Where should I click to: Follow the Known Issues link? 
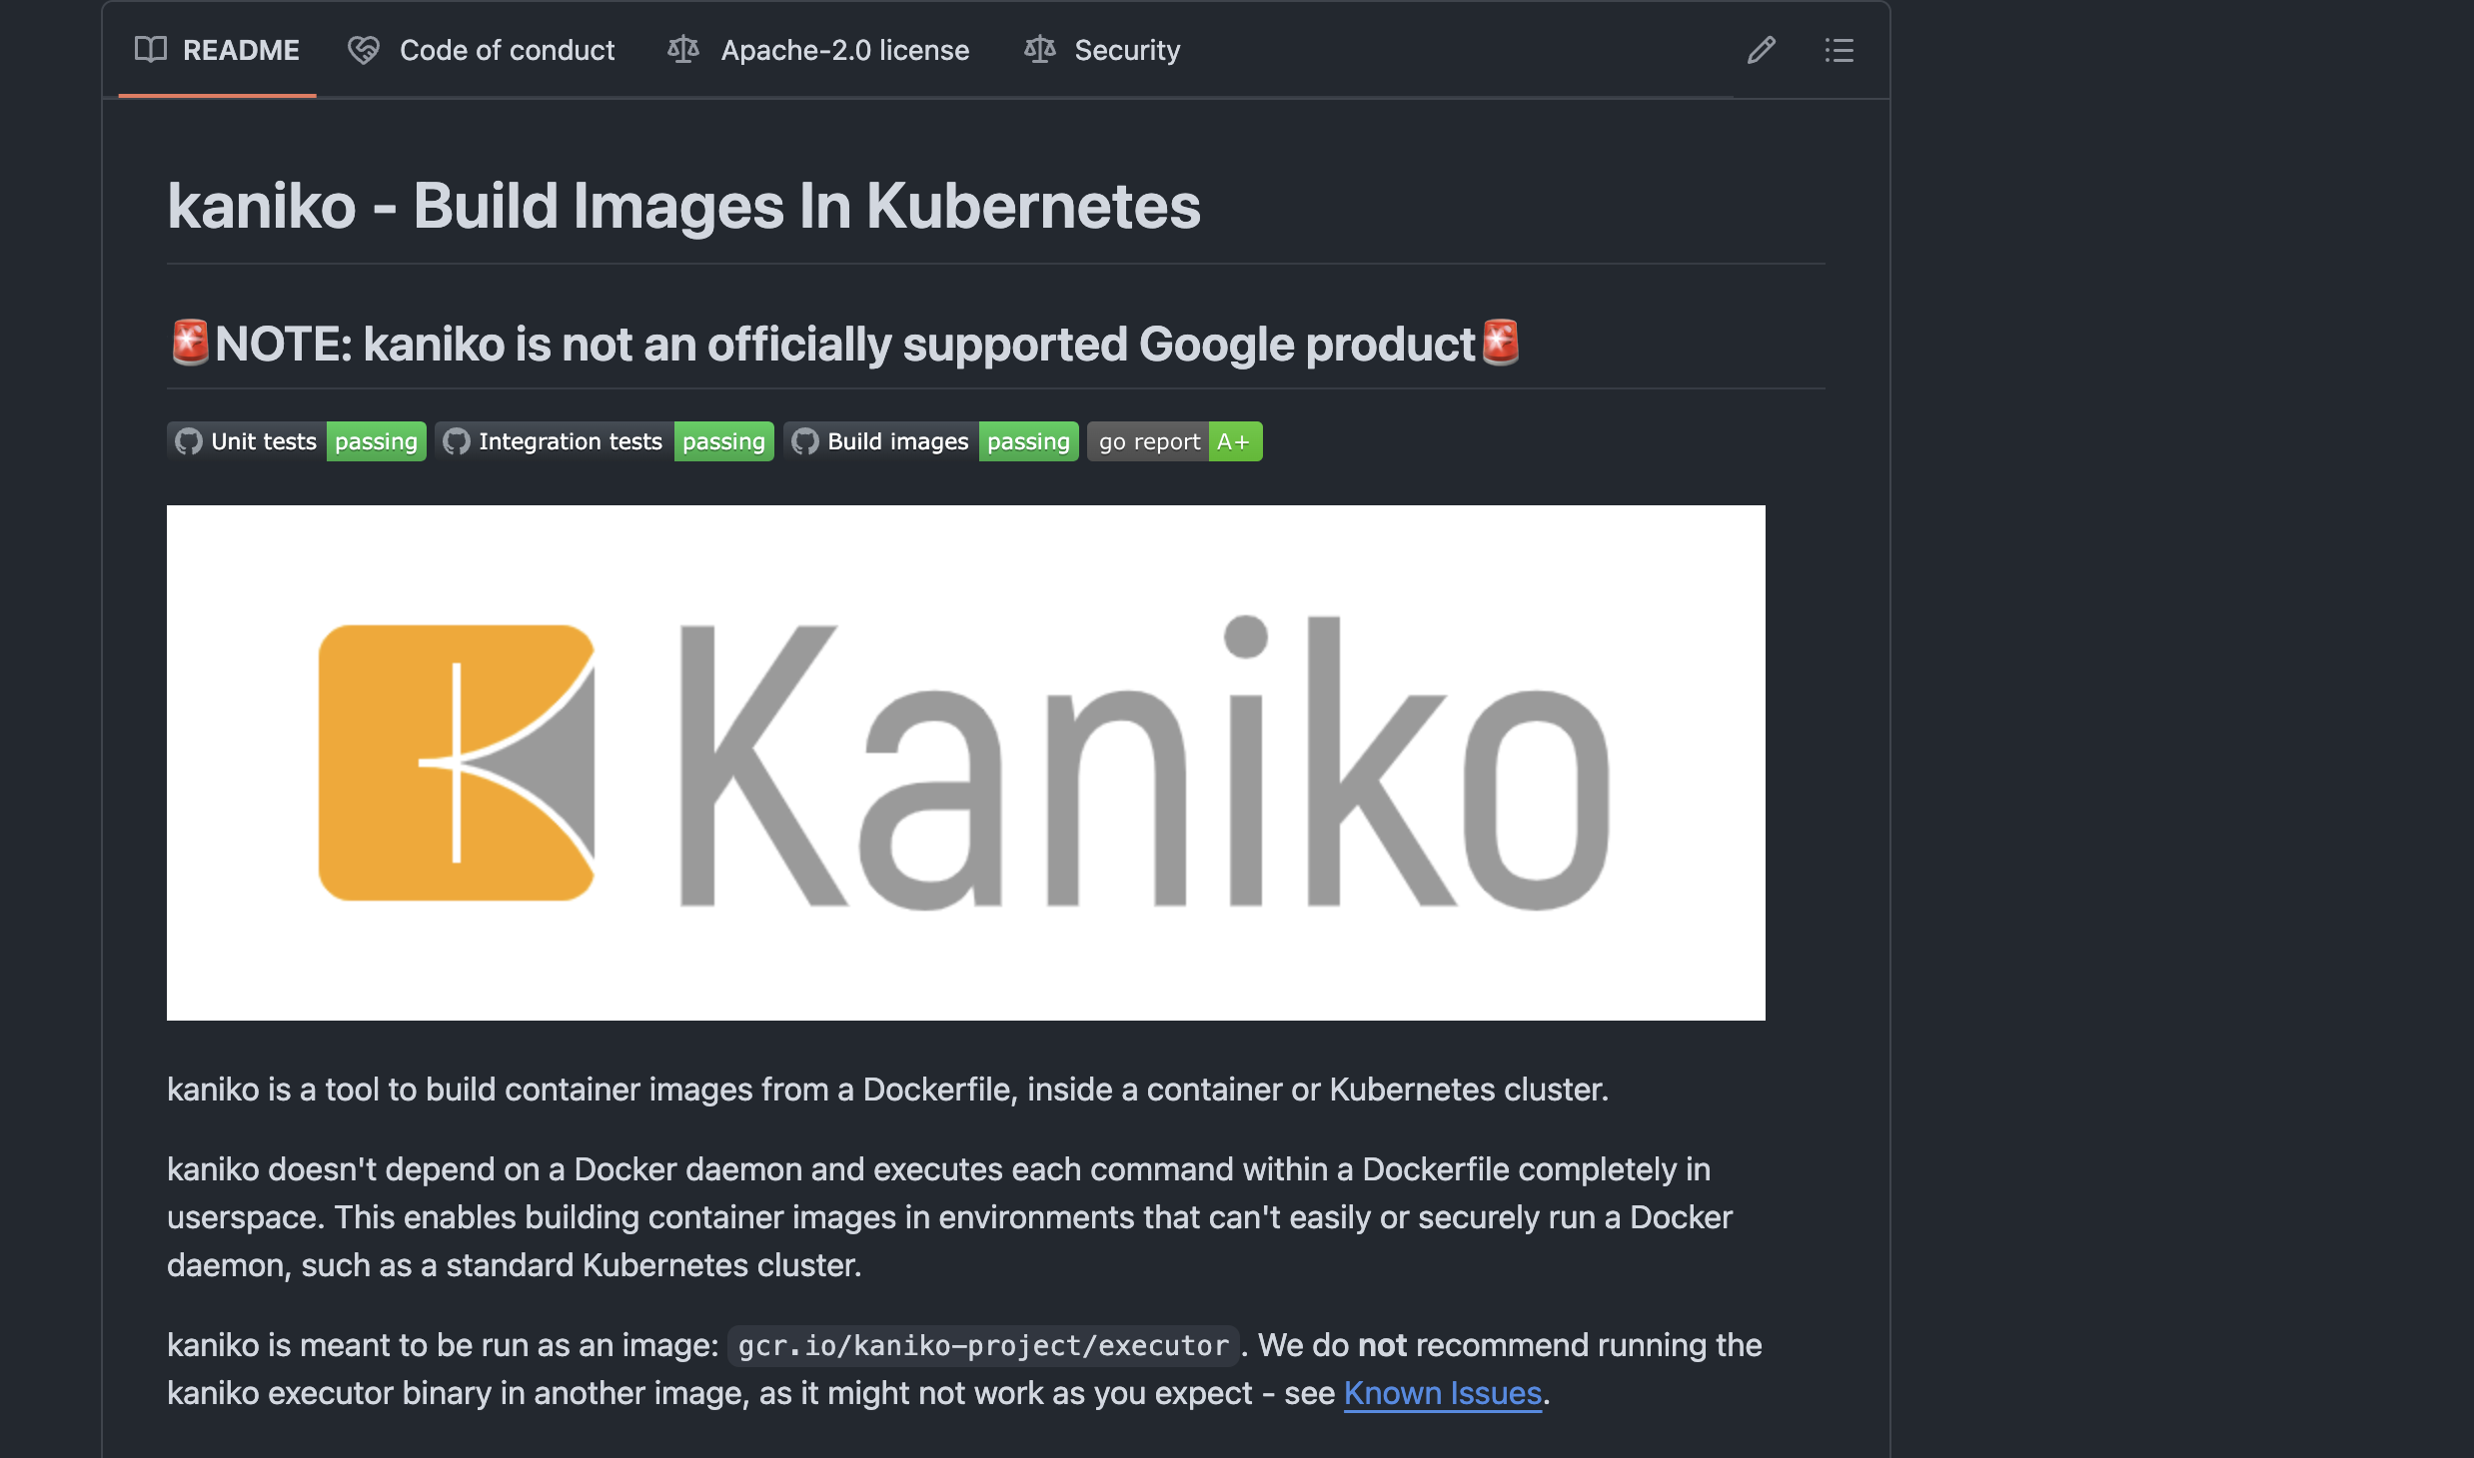1442,1392
